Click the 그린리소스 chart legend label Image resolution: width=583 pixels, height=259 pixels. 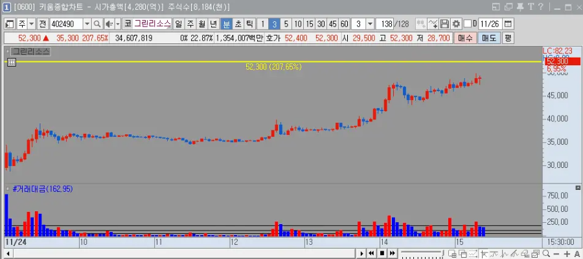[x=31, y=52]
